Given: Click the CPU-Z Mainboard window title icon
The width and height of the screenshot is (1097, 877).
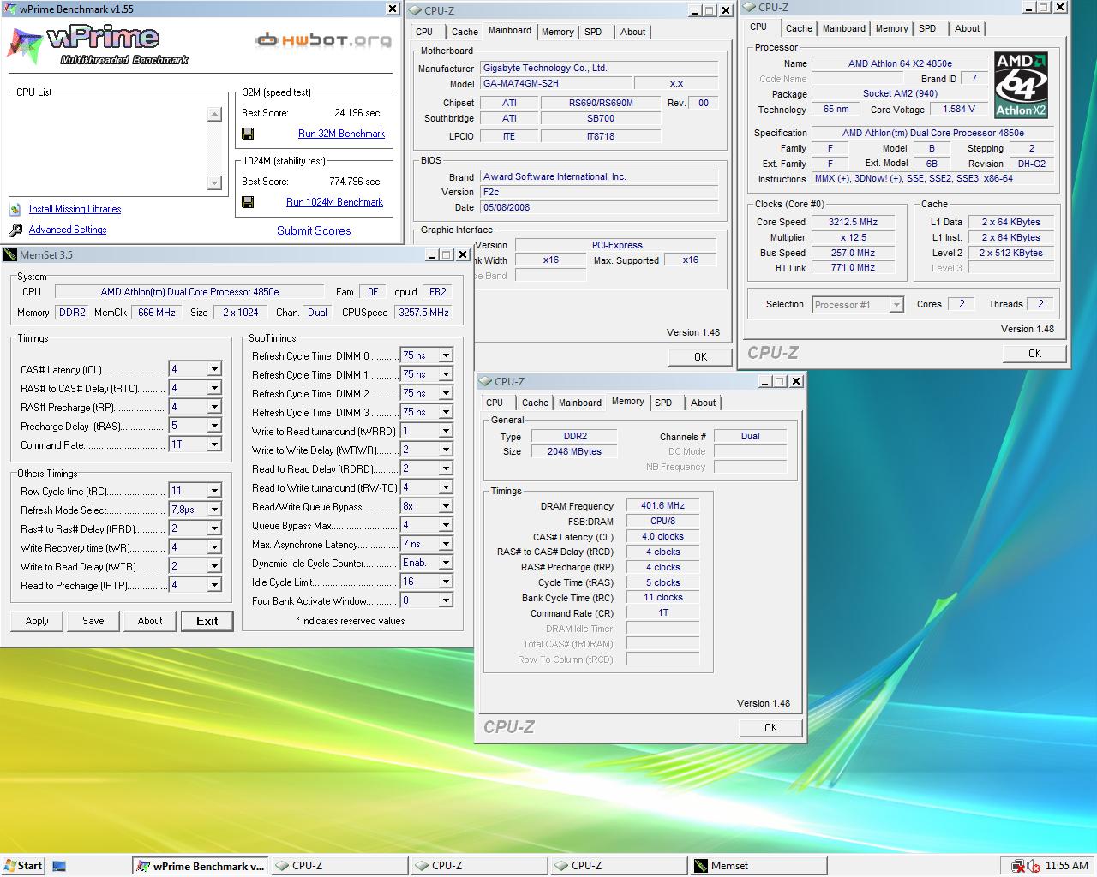Looking at the screenshot, I should [414, 11].
